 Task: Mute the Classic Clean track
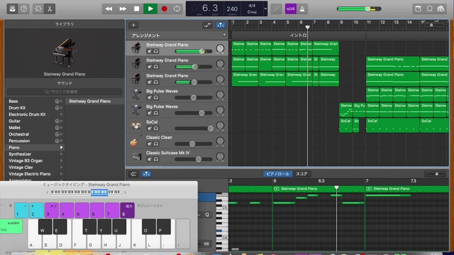pyautogui.click(x=150, y=144)
